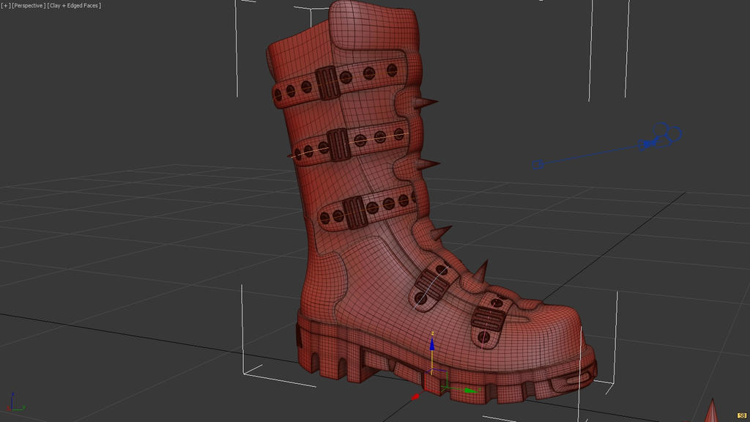Click the red X-axis handle of move gizmo

pyautogui.click(x=415, y=396)
